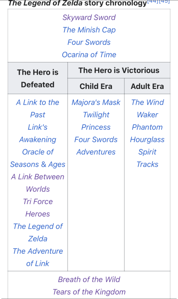Open The Adventure of Link page

[x=38, y=257]
